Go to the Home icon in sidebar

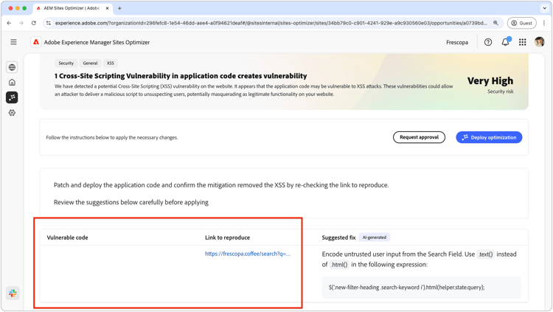12,82
